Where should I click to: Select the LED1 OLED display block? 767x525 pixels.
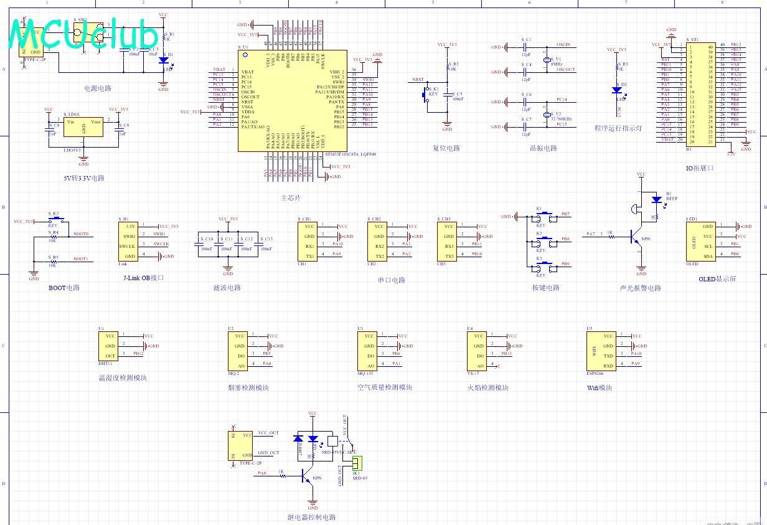point(701,242)
